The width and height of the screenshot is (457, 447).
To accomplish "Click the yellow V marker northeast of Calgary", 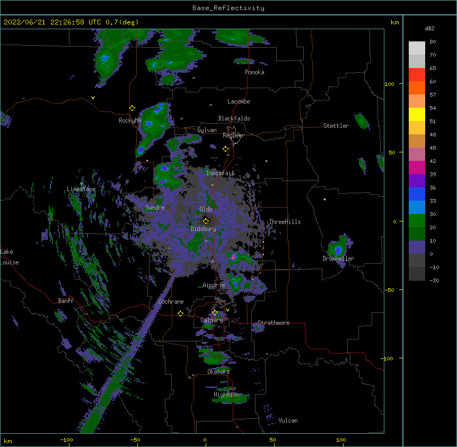I will [227, 310].
